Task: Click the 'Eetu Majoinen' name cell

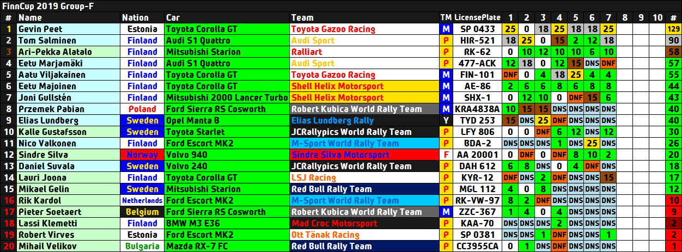Action: pyautogui.click(x=68, y=86)
